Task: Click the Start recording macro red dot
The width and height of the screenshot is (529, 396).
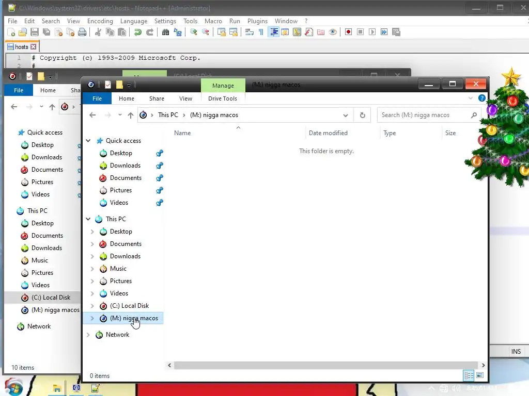Action: tap(348, 32)
